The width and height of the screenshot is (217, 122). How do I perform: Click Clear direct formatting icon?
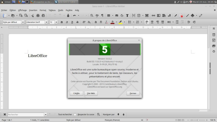(106, 22)
